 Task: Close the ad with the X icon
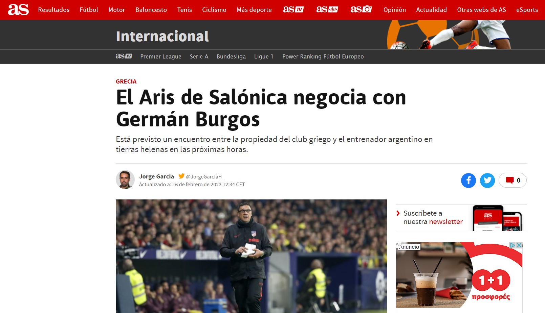[519, 245]
